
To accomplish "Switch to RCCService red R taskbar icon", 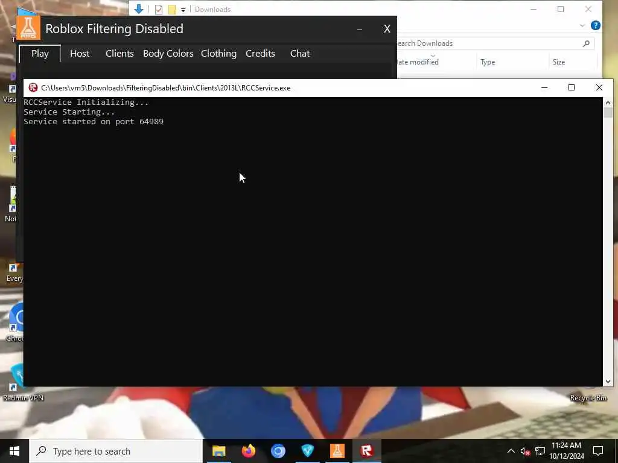I will point(366,451).
